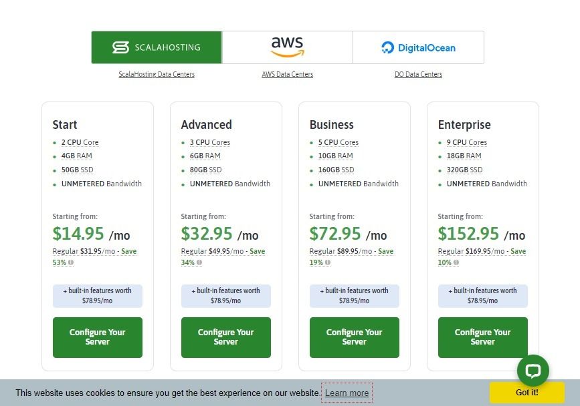The width and height of the screenshot is (580, 406).
Task: Configure Your Server for Advanced plan
Action: click(225, 337)
